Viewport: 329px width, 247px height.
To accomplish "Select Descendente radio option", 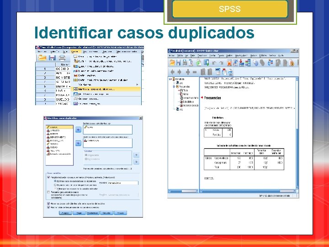I will tap(86, 159).
